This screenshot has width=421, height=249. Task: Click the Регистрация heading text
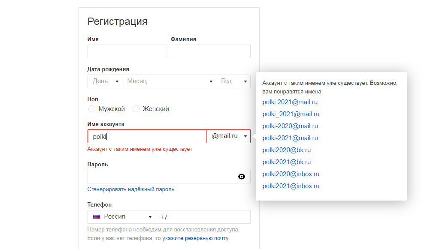click(117, 21)
